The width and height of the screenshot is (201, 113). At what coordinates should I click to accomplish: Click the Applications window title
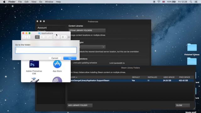coord(47,33)
